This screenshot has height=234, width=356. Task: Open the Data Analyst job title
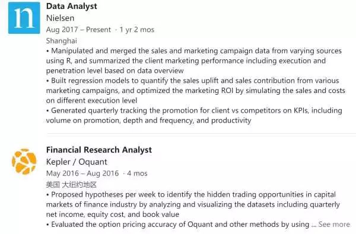click(72, 6)
